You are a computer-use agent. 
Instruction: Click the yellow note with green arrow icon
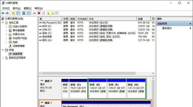(x=48, y=13)
